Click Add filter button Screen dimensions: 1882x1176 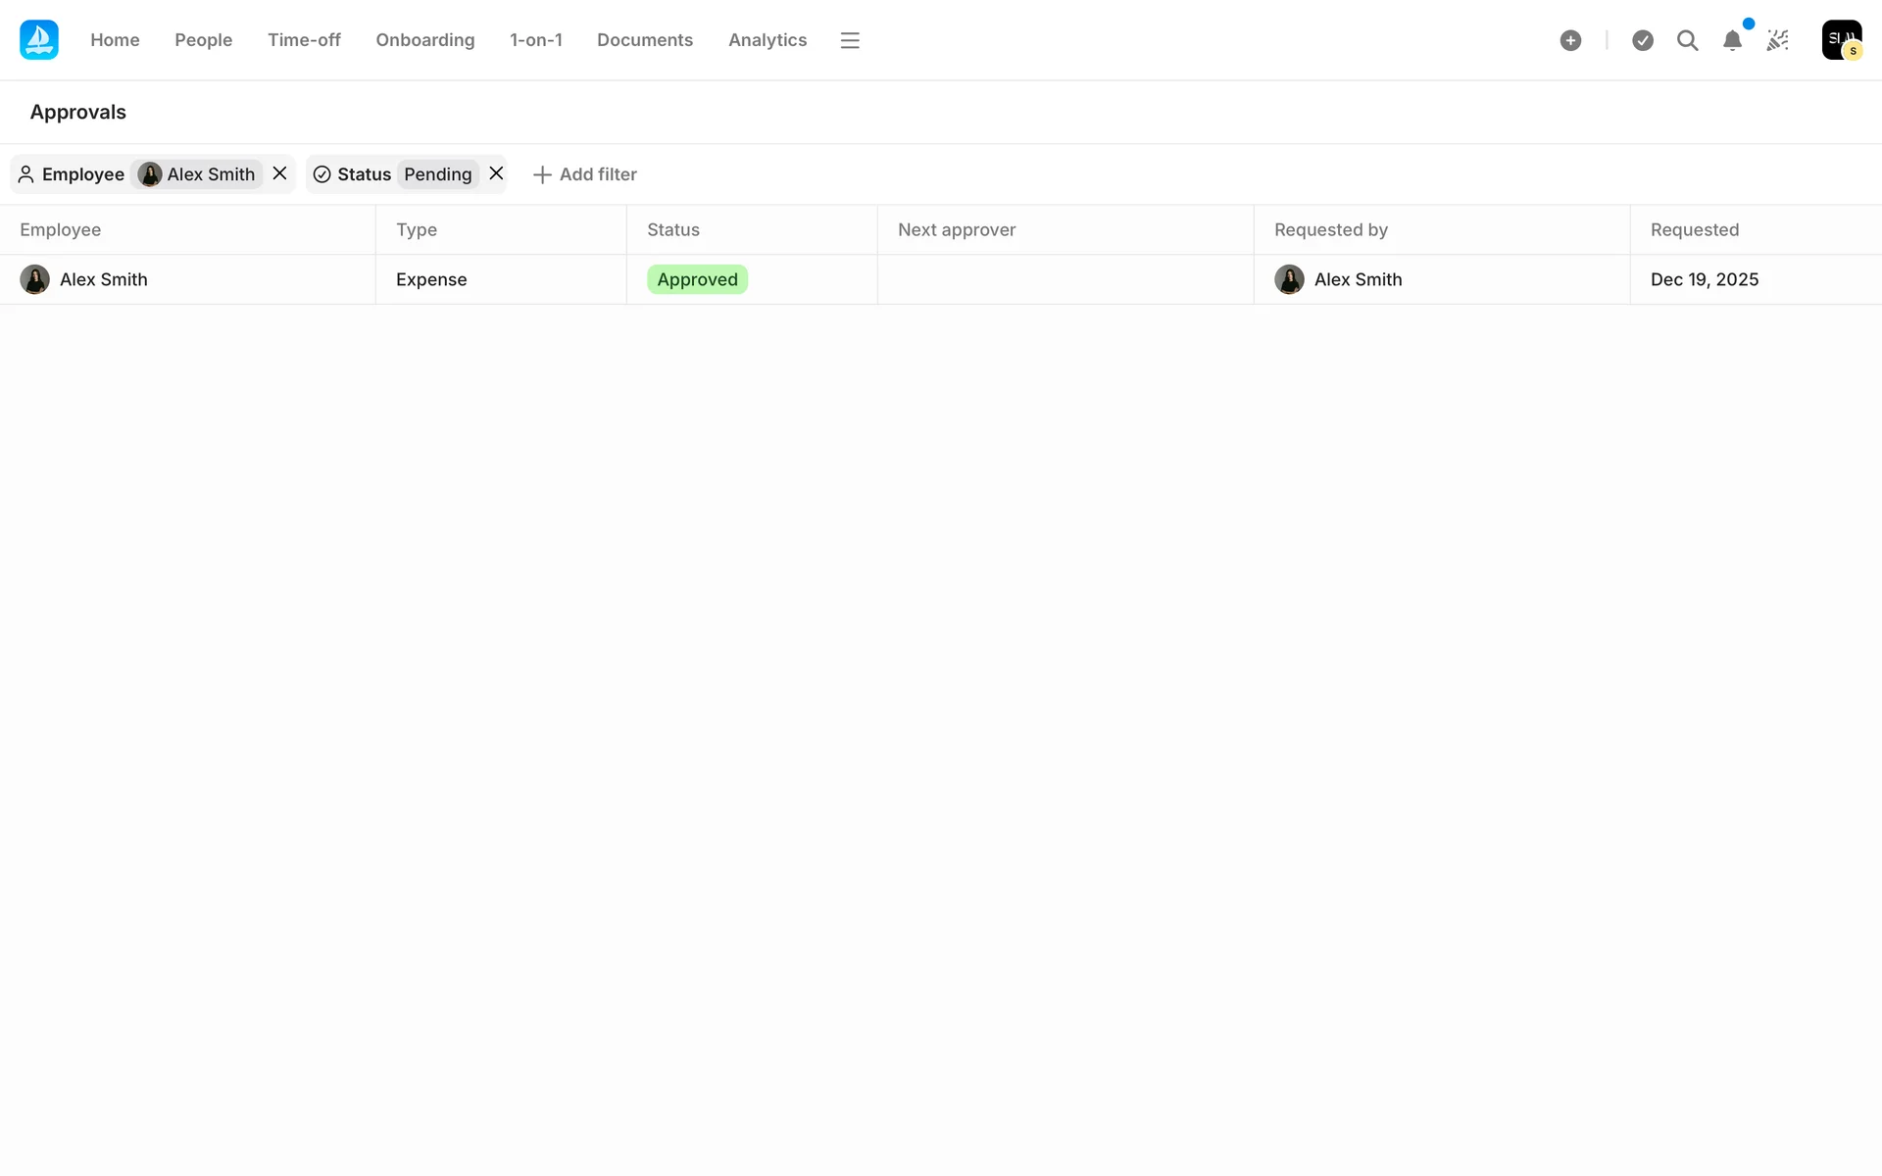pyautogui.click(x=585, y=174)
